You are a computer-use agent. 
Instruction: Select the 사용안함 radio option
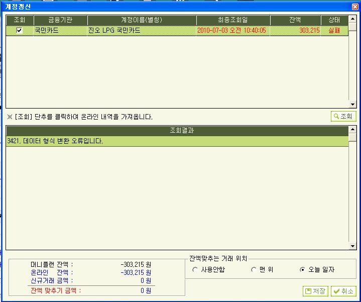195,270
